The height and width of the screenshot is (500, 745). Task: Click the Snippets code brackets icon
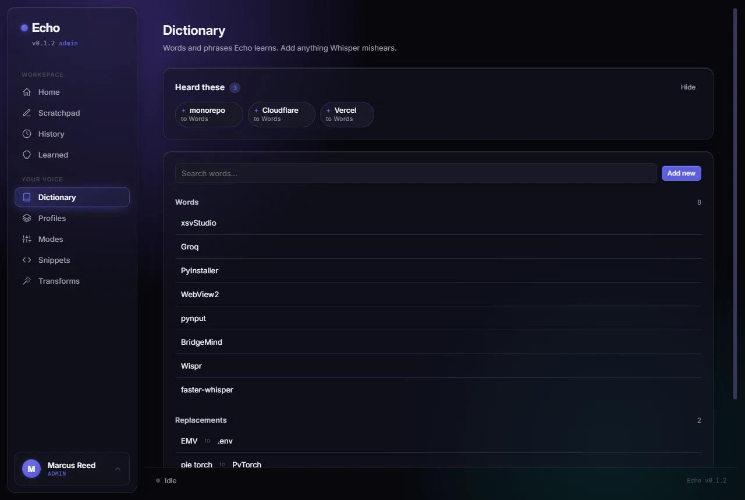27,260
